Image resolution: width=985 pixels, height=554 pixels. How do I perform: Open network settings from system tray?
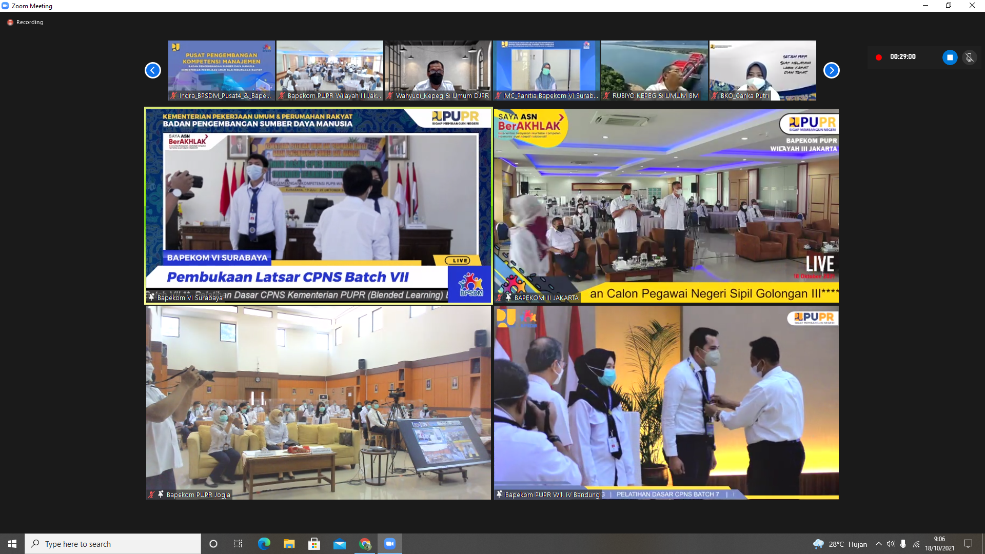click(916, 544)
